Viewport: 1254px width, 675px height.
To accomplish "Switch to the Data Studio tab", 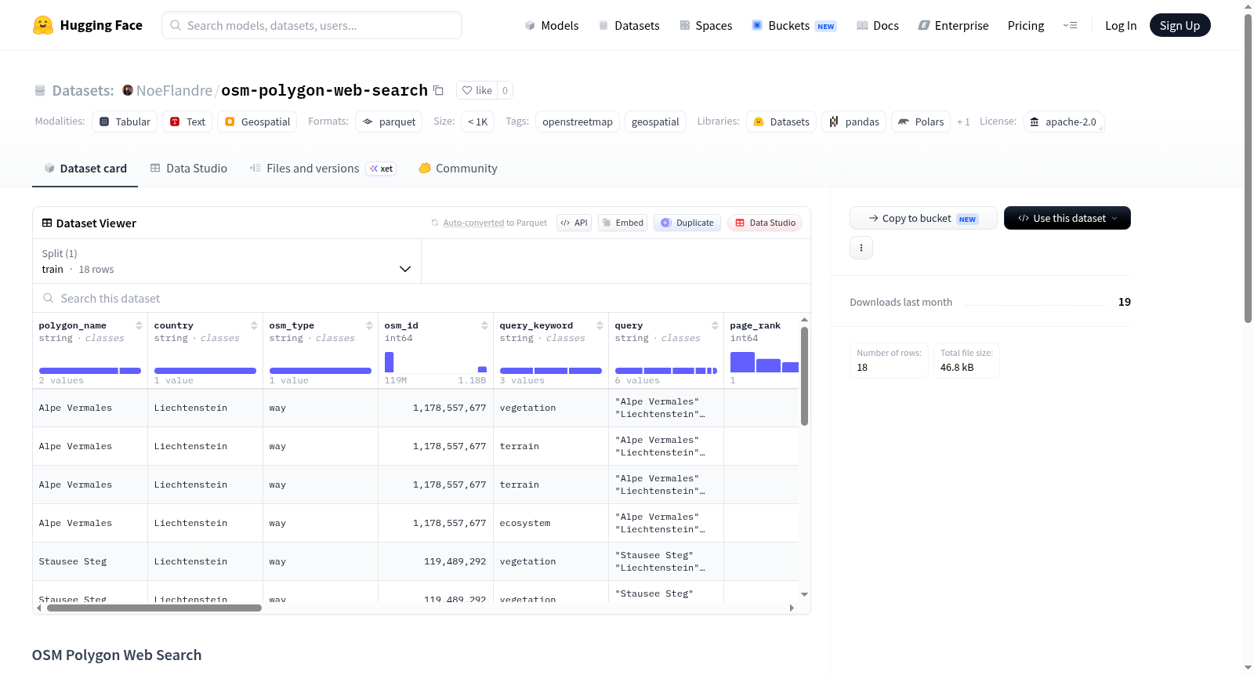I will click(x=189, y=168).
